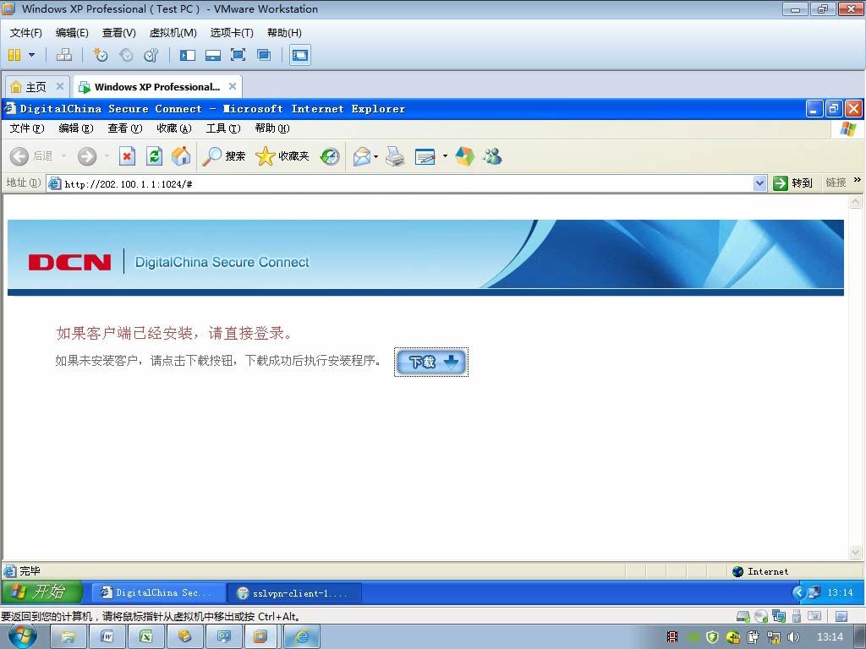Click the IE 搜索 search button
Image resolution: width=866 pixels, height=649 pixels.
click(x=223, y=156)
